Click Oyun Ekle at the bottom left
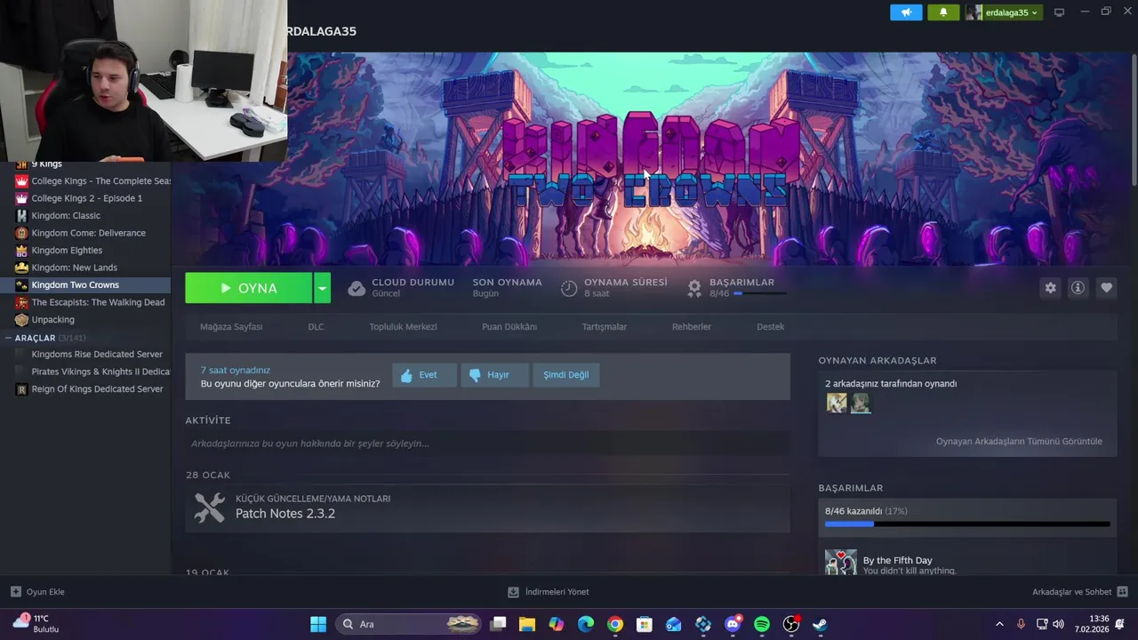Screen dimensions: 1138x640 (37, 592)
